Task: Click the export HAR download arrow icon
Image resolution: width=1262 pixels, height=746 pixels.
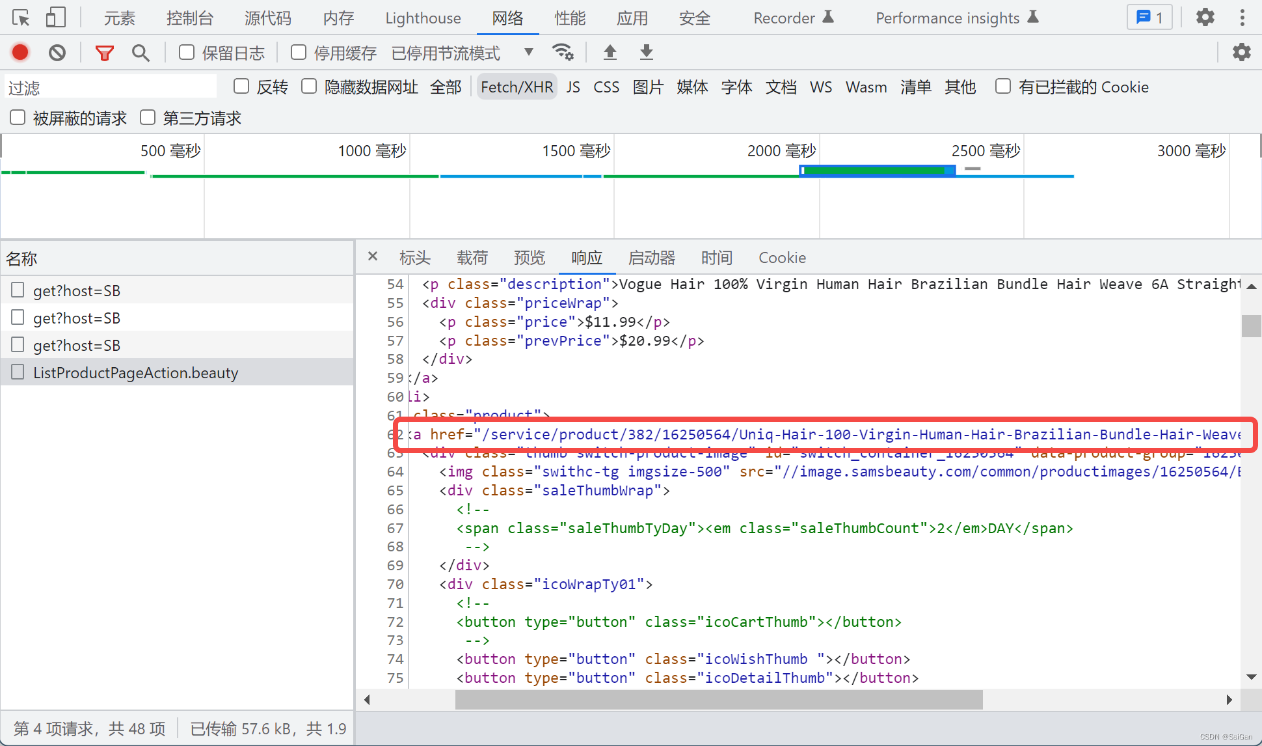Action: [x=646, y=52]
